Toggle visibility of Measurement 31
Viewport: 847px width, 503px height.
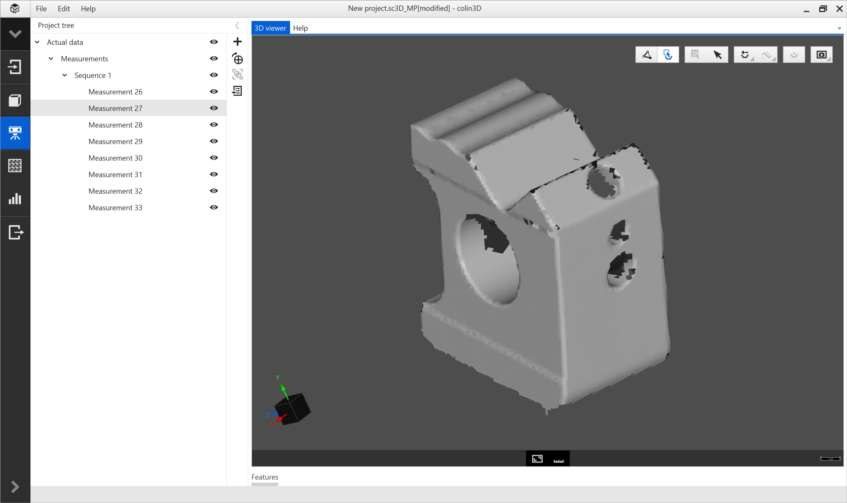point(214,174)
